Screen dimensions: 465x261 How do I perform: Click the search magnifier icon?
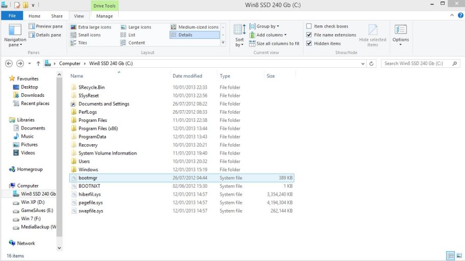tap(455, 64)
